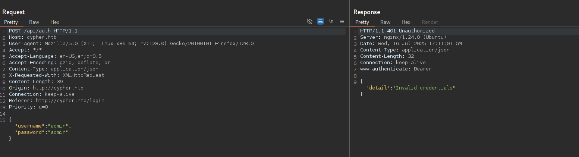
Task: Click the 401 Unauthorized status line
Action: [x=397, y=31]
